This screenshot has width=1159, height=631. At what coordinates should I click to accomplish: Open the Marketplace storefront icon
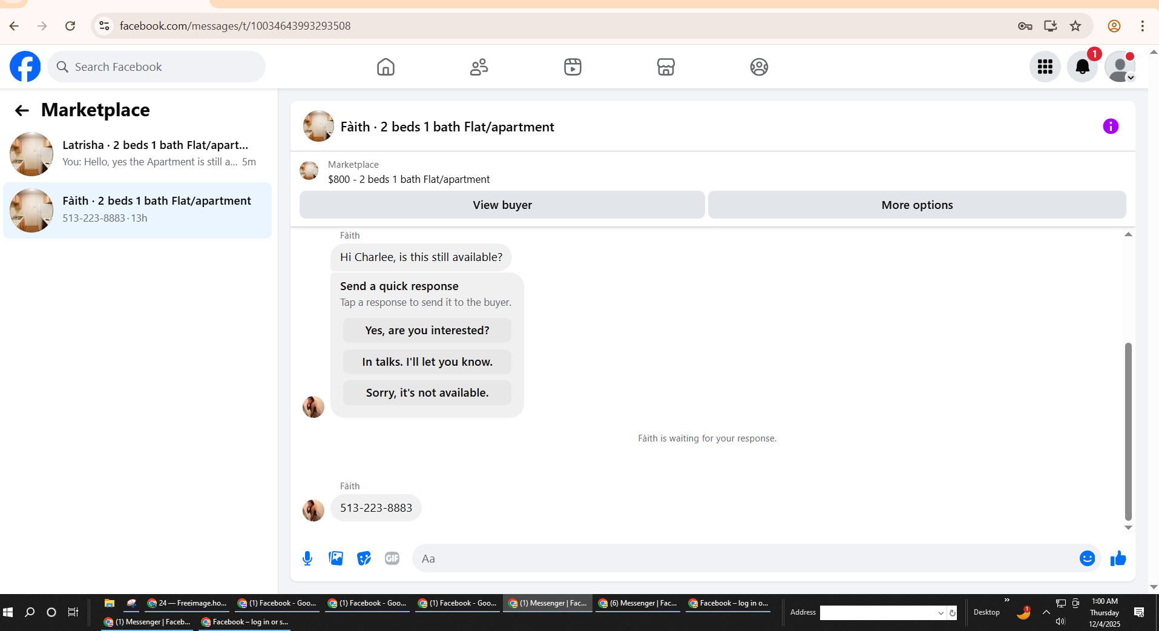point(666,67)
